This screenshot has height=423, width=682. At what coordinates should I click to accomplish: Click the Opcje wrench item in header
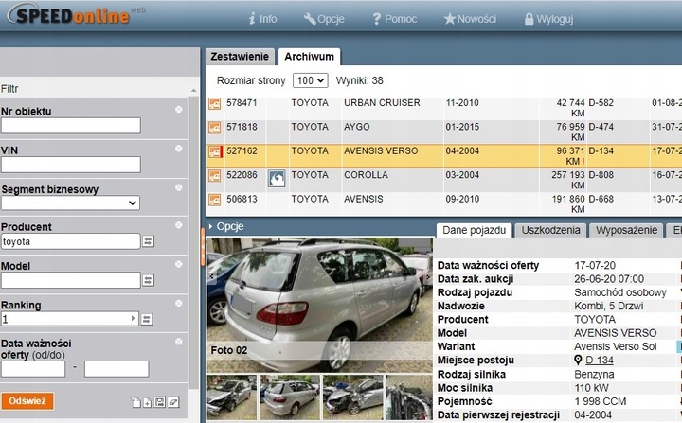324,18
